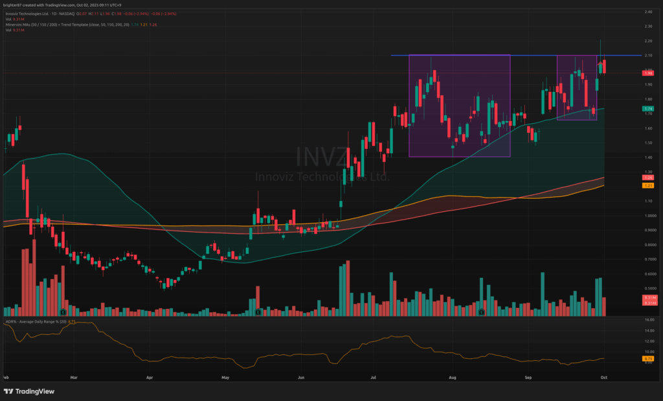This screenshot has width=663, height=401.
Task: Click the TradingView logo at bottom left
Action: pyautogui.click(x=29, y=391)
